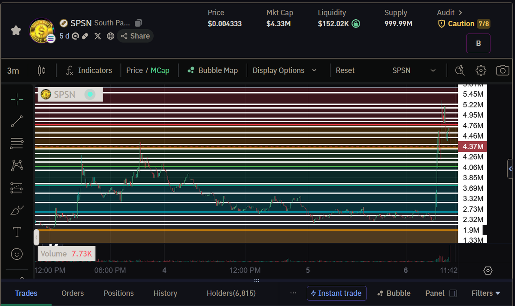
Task: Open the Indicators menu
Action: coord(89,70)
